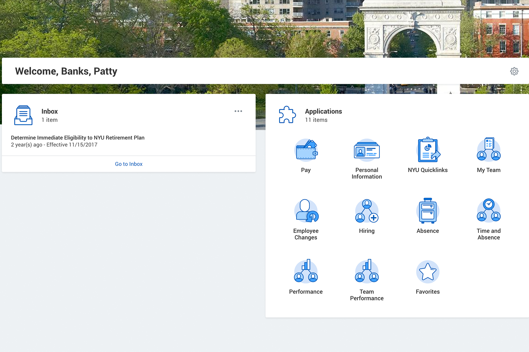Open the Performance application
The width and height of the screenshot is (529, 352).
306,272
